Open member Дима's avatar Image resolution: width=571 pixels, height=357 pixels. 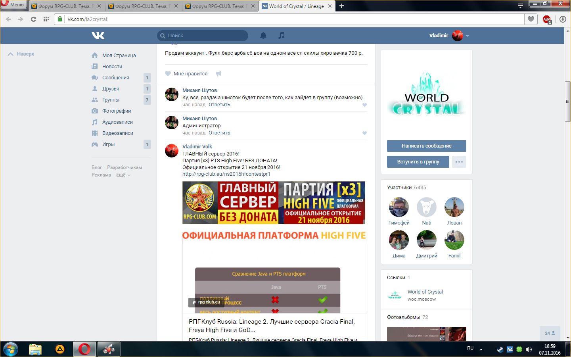point(399,240)
